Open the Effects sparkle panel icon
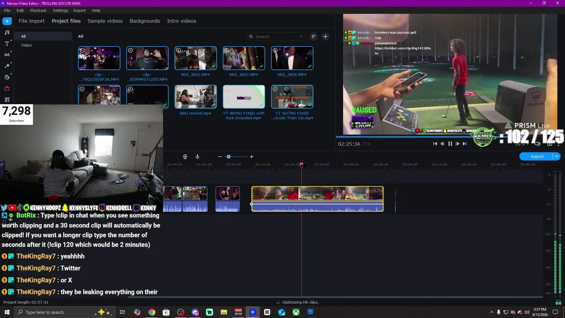Viewport: 565px width, 318px height. 7,66
